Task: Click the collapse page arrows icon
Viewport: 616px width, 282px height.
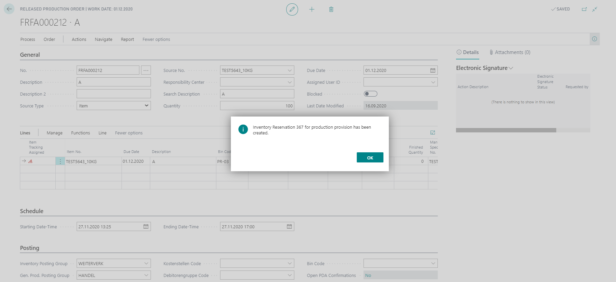Action: pyautogui.click(x=595, y=9)
